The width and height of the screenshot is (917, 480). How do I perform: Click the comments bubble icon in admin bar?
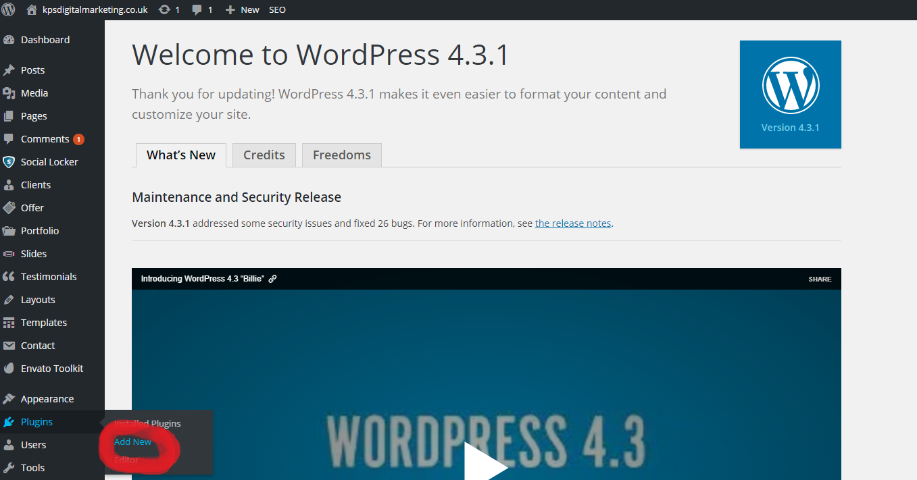pos(197,9)
